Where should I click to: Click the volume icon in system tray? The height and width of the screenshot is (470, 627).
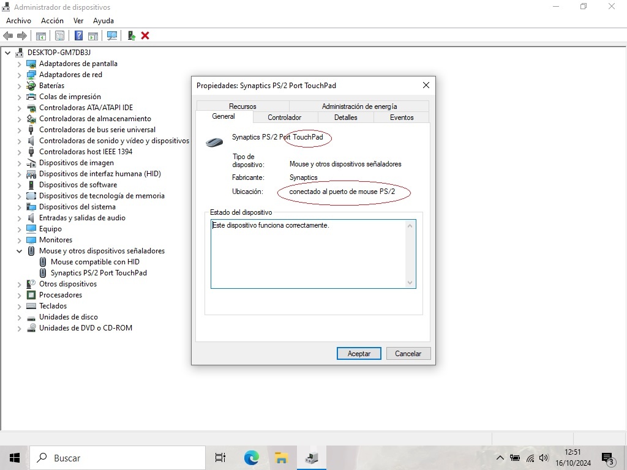pyautogui.click(x=544, y=458)
